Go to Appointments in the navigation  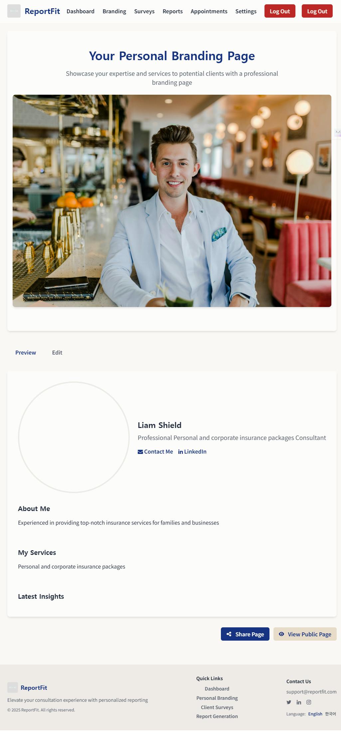pos(209,11)
